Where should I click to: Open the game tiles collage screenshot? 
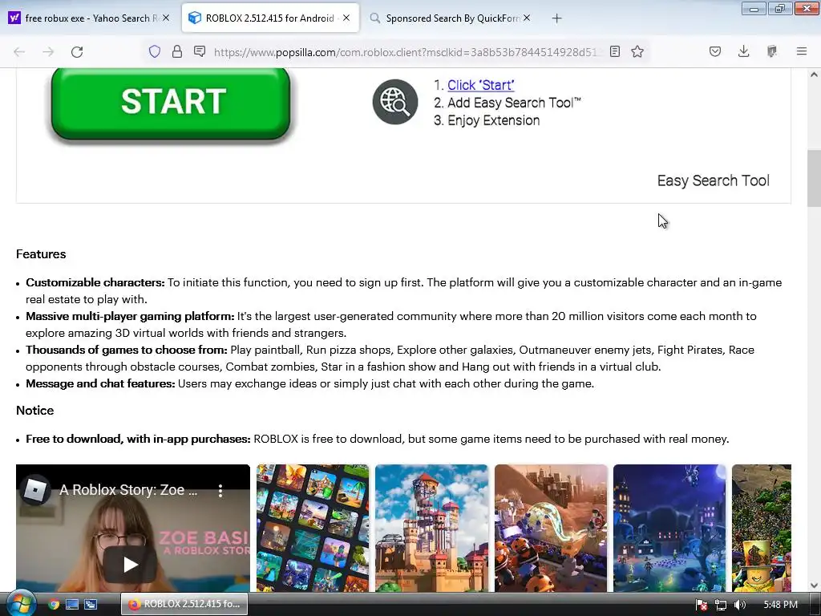[x=313, y=528]
